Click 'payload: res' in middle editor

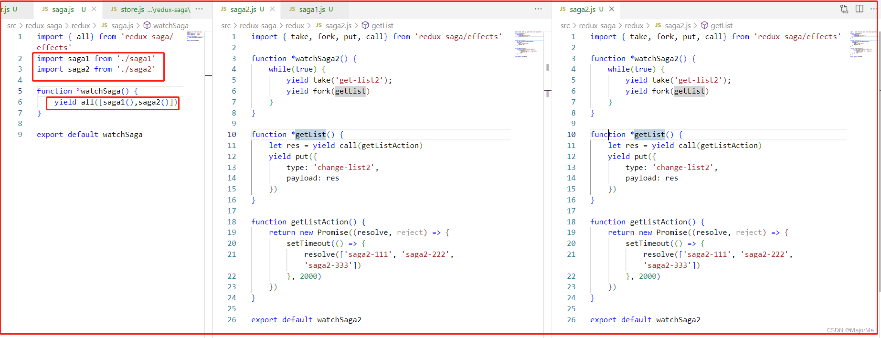[313, 178]
